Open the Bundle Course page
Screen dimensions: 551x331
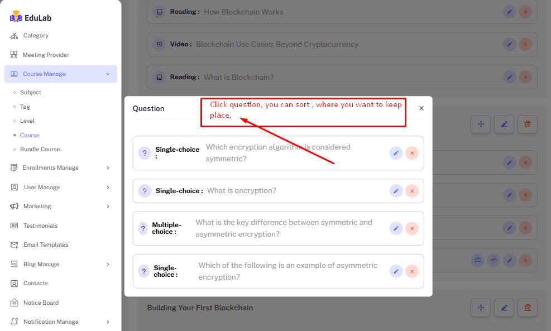pyautogui.click(x=40, y=150)
